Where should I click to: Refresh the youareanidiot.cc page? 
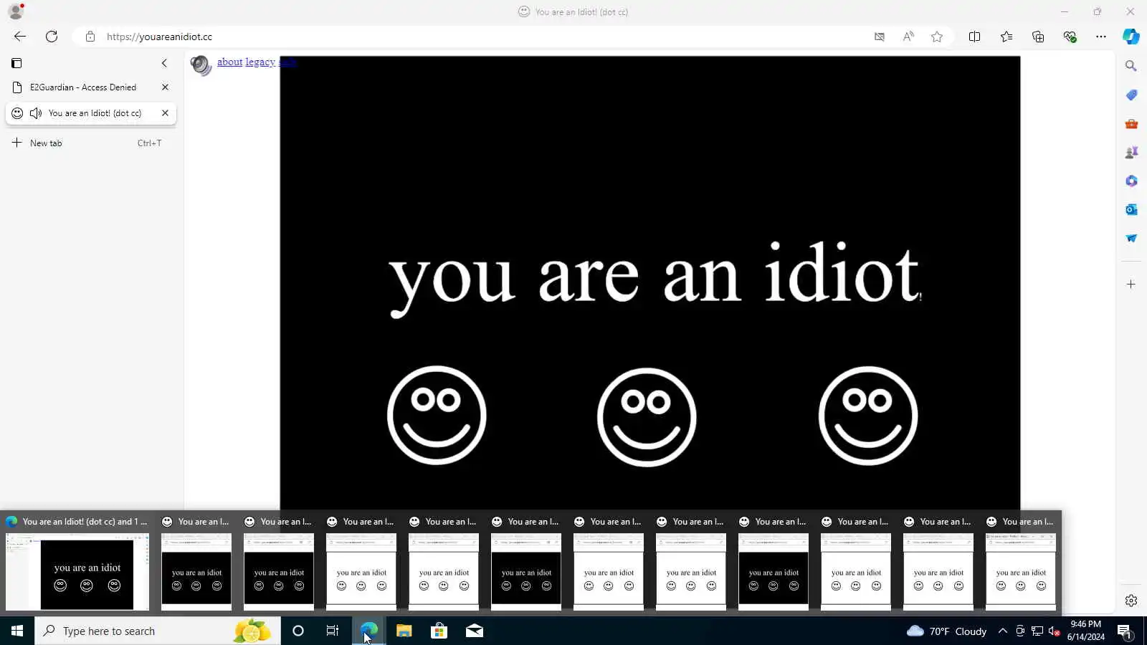[52, 37]
